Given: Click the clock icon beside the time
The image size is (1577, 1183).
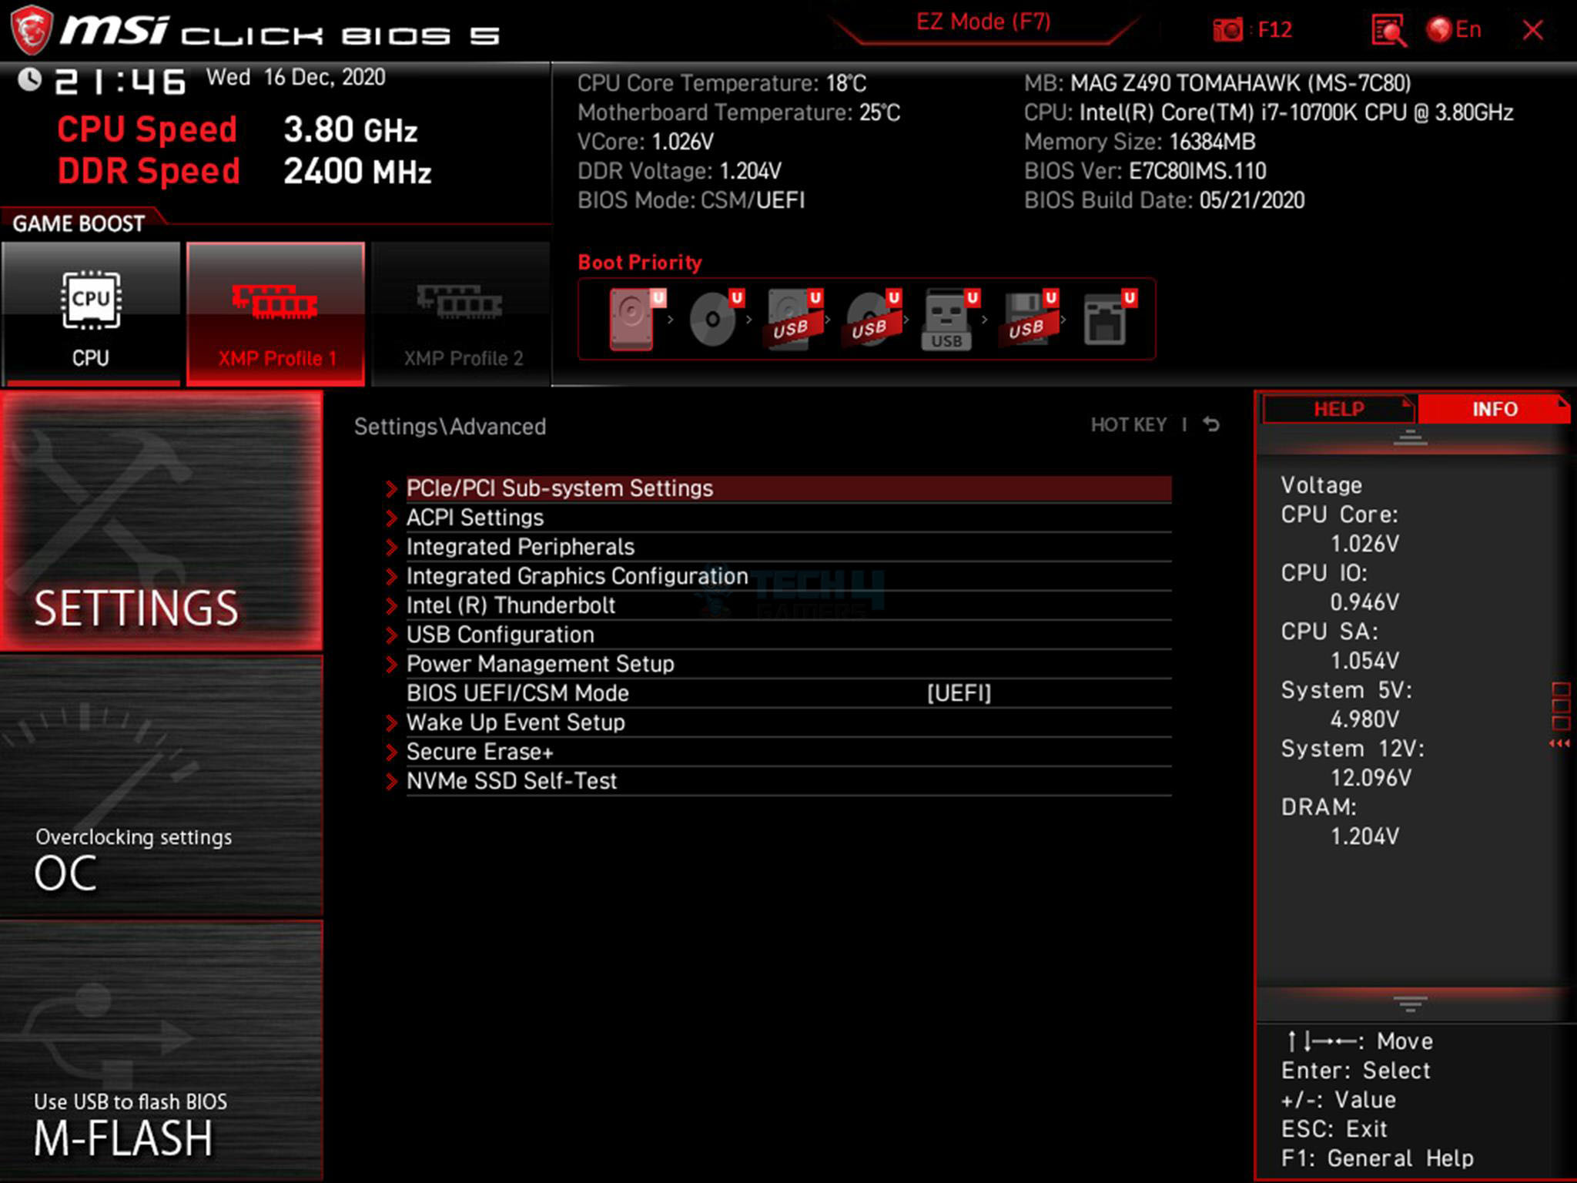Looking at the screenshot, I should pyautogui.click(x=29, y=79).
